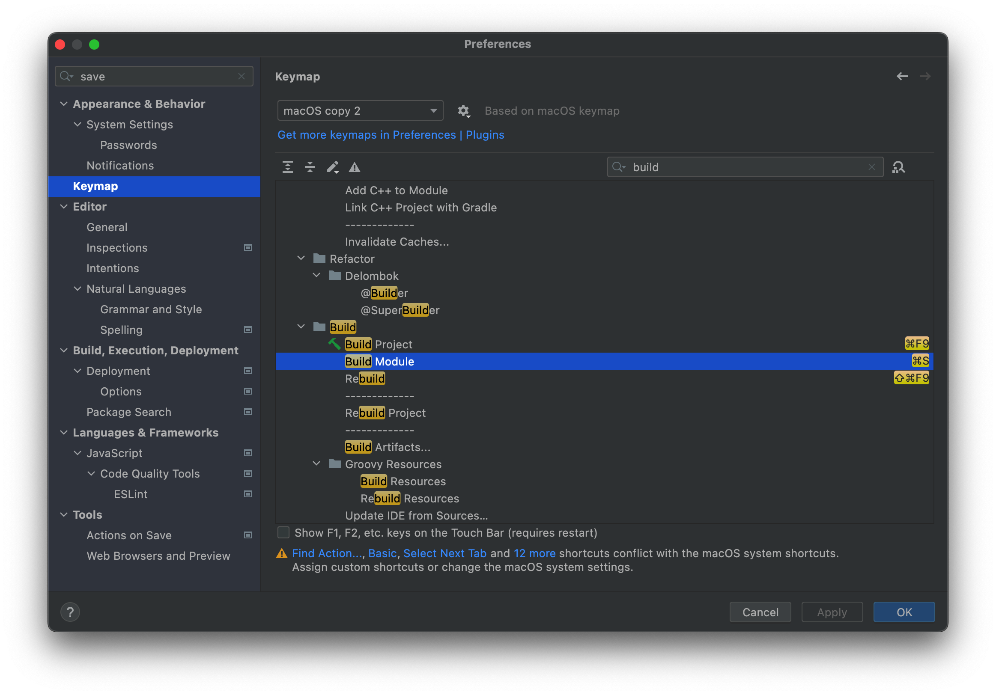
Task: Click the Find Actions by Shortcut icon
Action: (898, 167)
